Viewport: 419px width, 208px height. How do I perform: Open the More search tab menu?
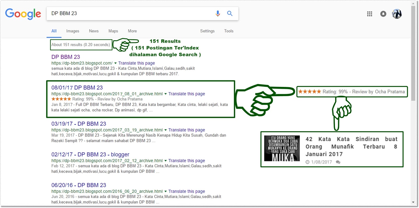[132, 31]
